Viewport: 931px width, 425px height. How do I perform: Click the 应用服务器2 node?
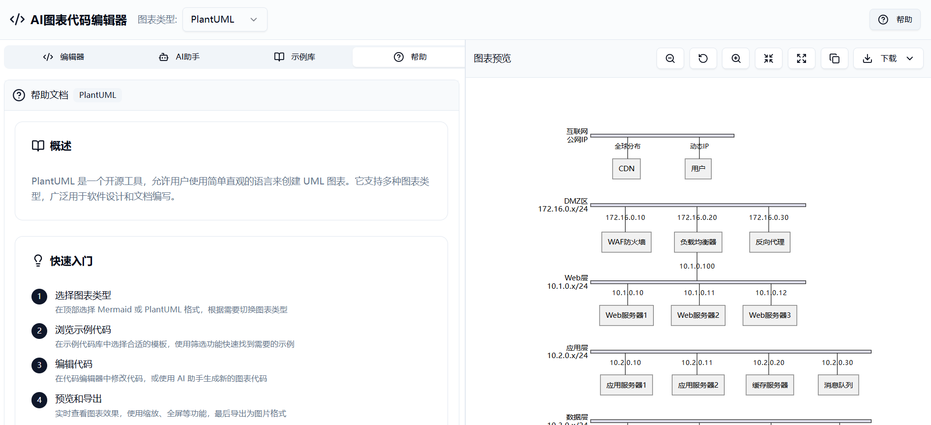click(698, 385)
